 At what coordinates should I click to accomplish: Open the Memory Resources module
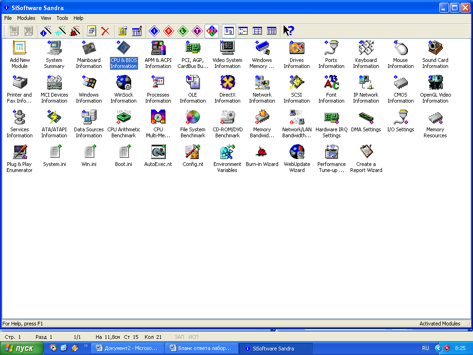435,124
